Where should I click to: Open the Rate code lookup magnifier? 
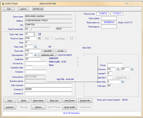point(35,47)
